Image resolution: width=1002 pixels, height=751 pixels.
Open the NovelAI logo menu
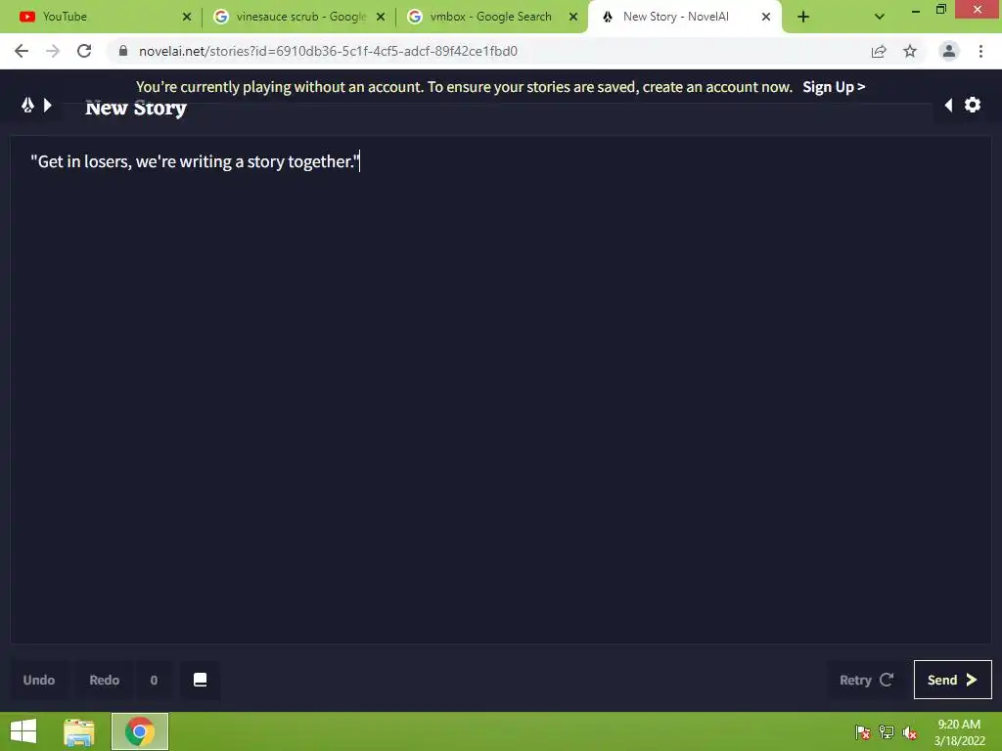[27, 105]
